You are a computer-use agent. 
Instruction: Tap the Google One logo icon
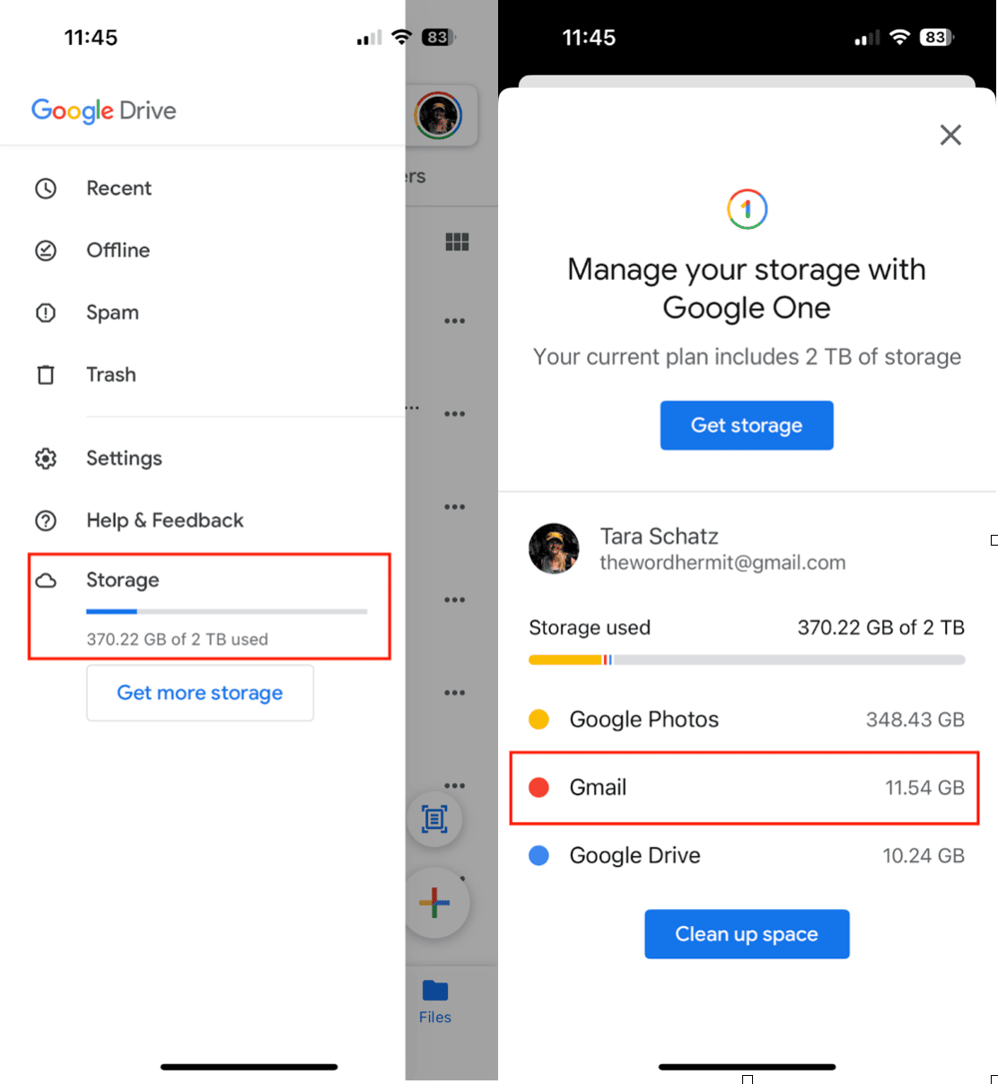tap(747, 209)
